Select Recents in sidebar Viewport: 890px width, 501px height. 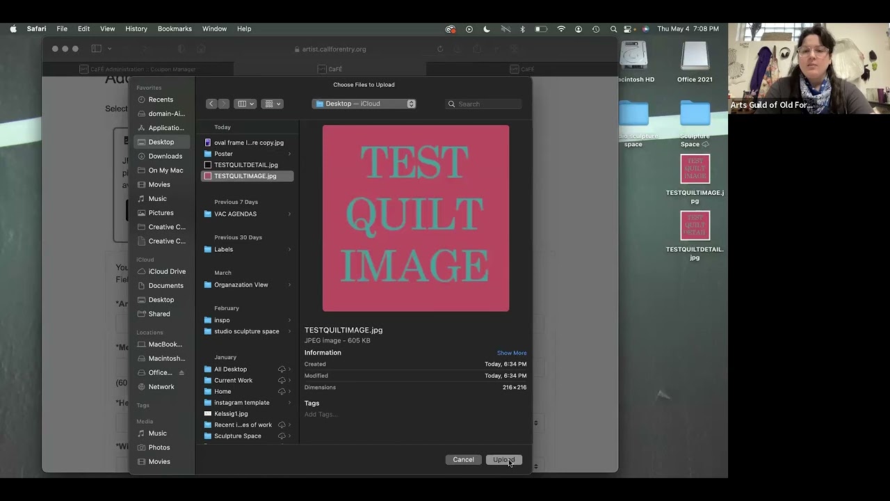coord(162,100)
